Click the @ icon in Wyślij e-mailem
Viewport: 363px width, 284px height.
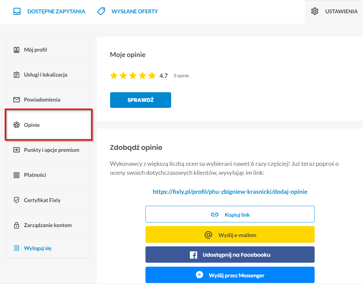click(x=208, y=235)
